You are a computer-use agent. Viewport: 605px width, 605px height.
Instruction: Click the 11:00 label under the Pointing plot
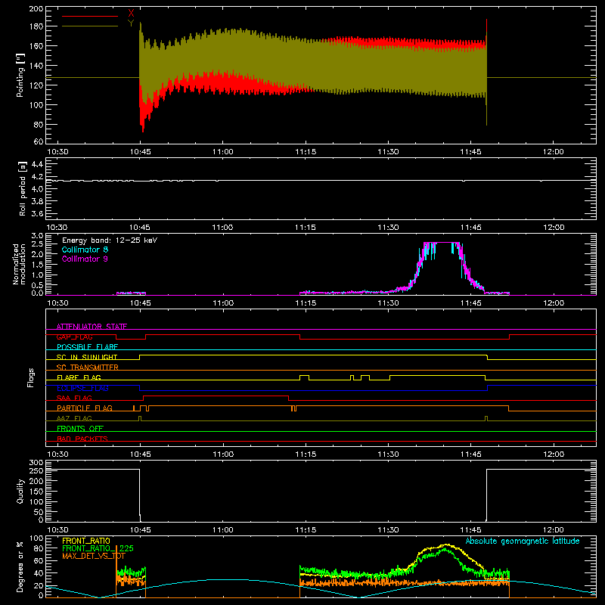222,152
